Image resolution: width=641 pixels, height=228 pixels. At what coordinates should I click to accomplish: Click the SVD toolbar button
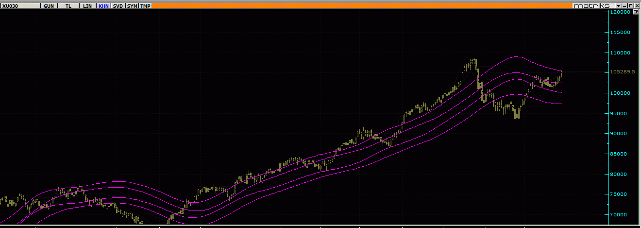point(118,6)
